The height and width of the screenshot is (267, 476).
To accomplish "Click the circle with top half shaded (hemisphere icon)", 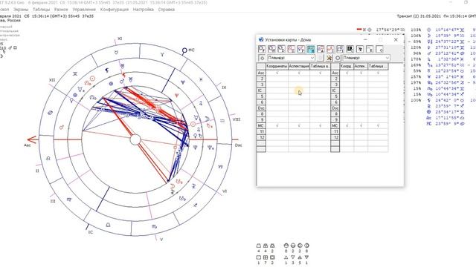I will 286,245.
